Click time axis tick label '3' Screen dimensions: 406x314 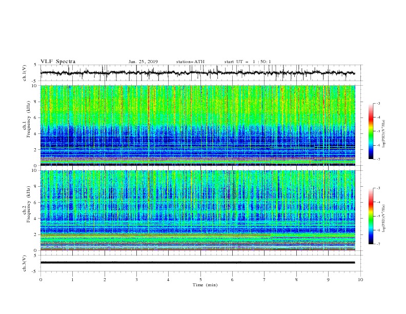pos(136,280)
